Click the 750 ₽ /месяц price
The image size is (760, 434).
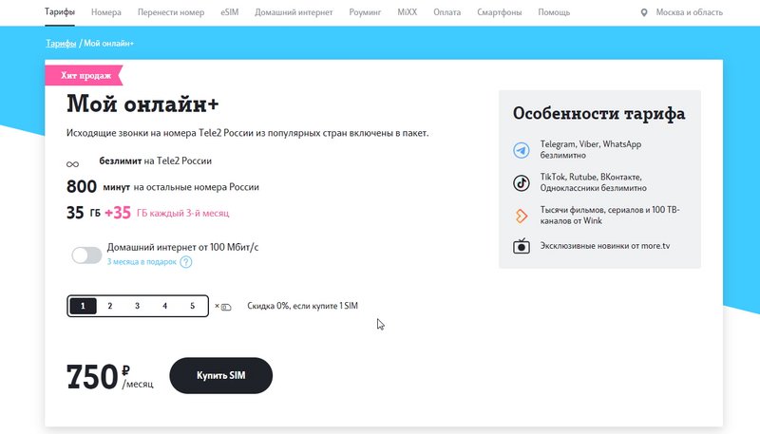(x=110, y=376)
